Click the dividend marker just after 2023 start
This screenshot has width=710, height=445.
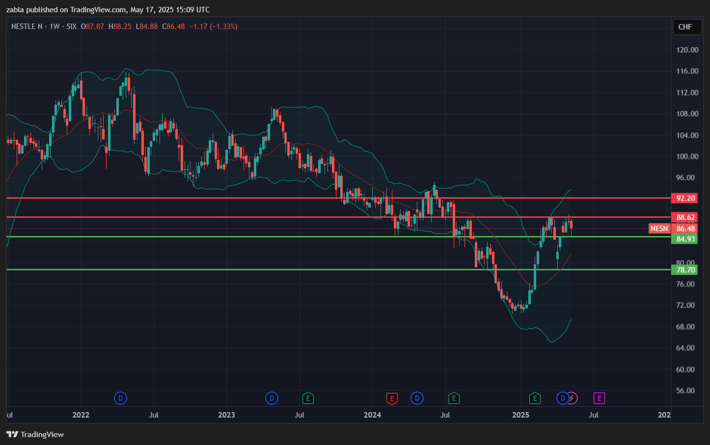tap(272, 398)
